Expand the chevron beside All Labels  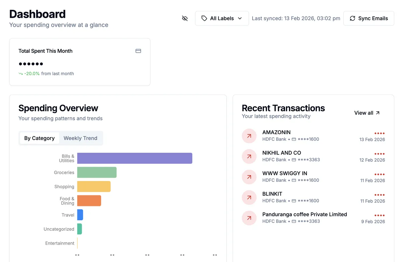pyautogui.click(x=240, y=18)
